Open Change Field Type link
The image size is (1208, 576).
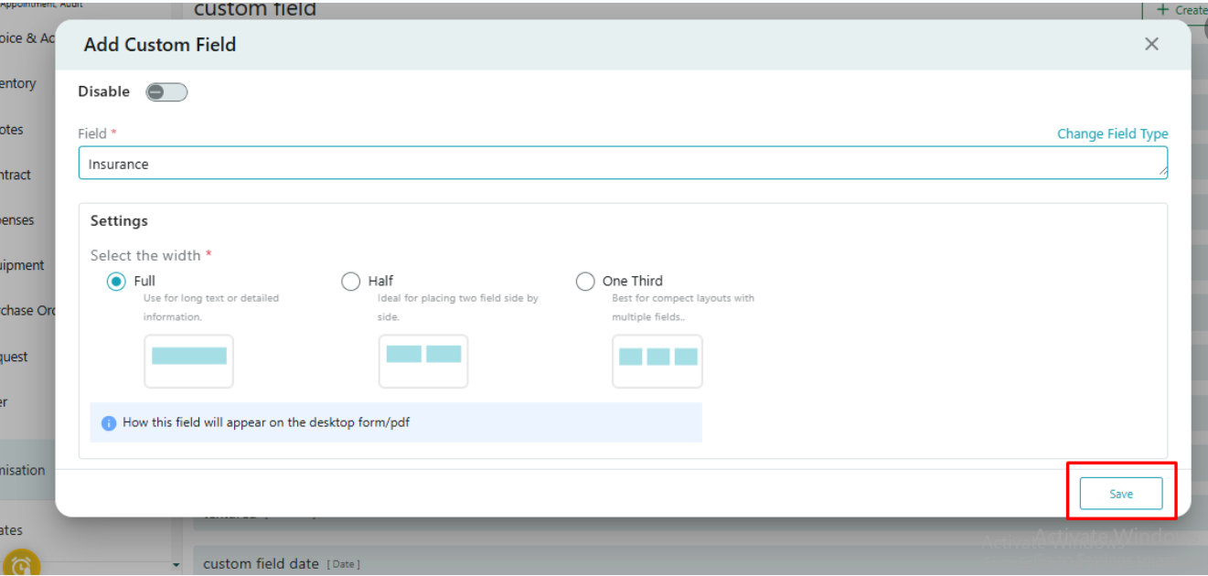point(1112,133)
